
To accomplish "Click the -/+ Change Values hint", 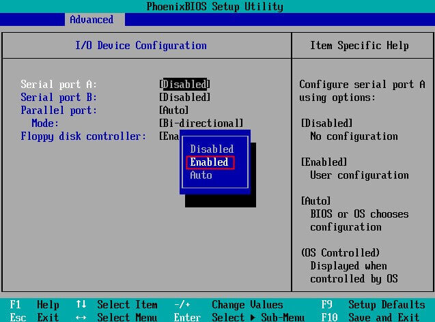I will pos(229,305).
